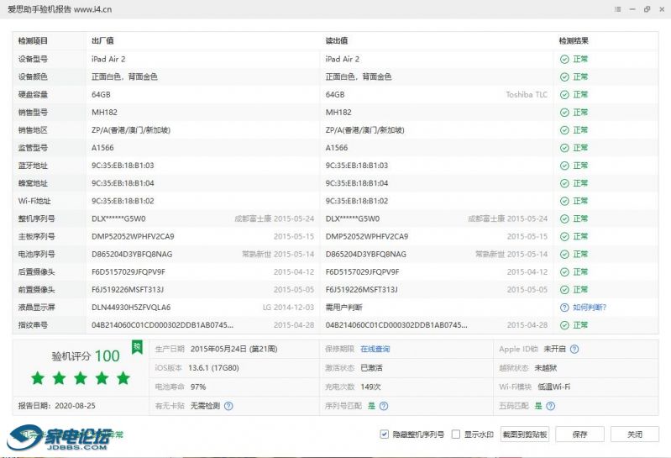The width and height of the screenshot is (671, 458).
Task: Click the 检测项目 column header
Action: 33,41
